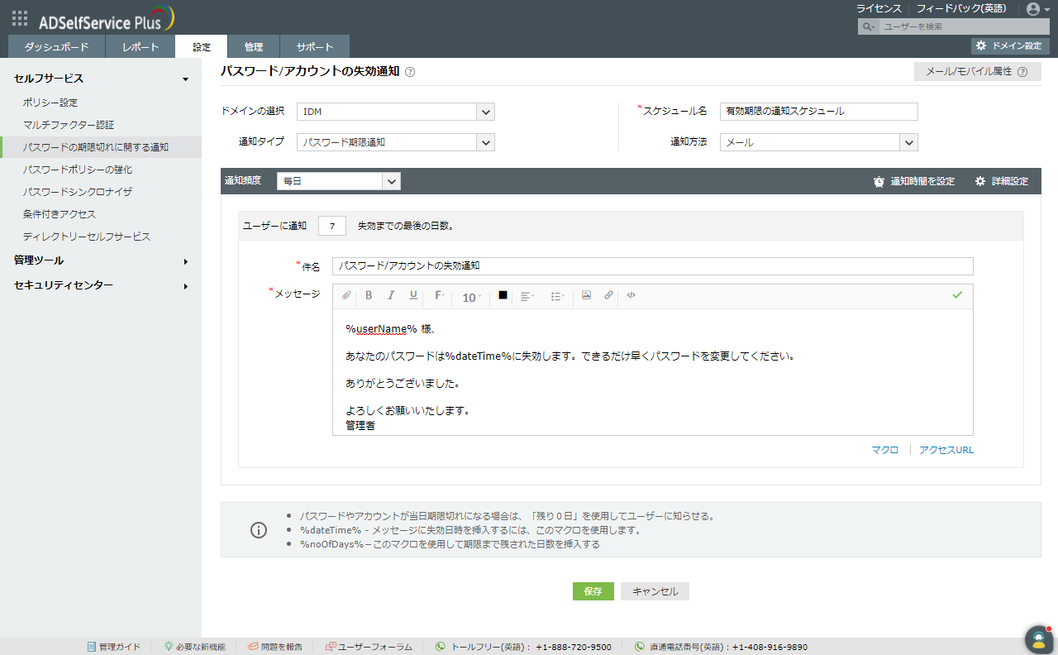Open the notification method dropdown
The width and height of the screenshot is (1058, 655).
coord(909,142)
